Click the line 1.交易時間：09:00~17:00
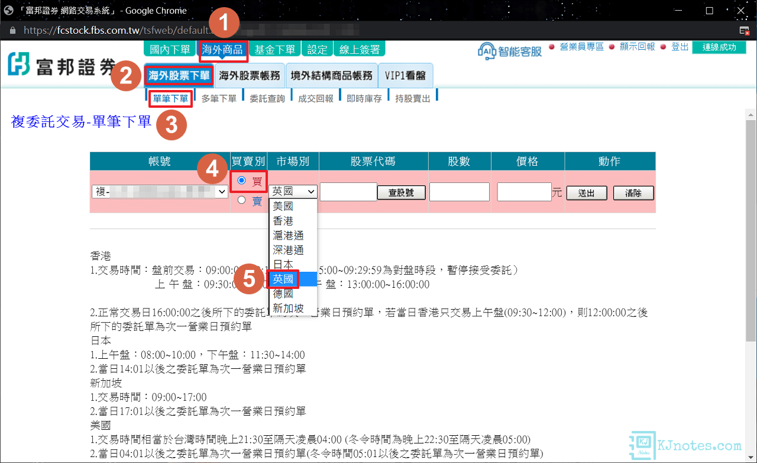The image size is (757, 463). (x=148, y=397)
